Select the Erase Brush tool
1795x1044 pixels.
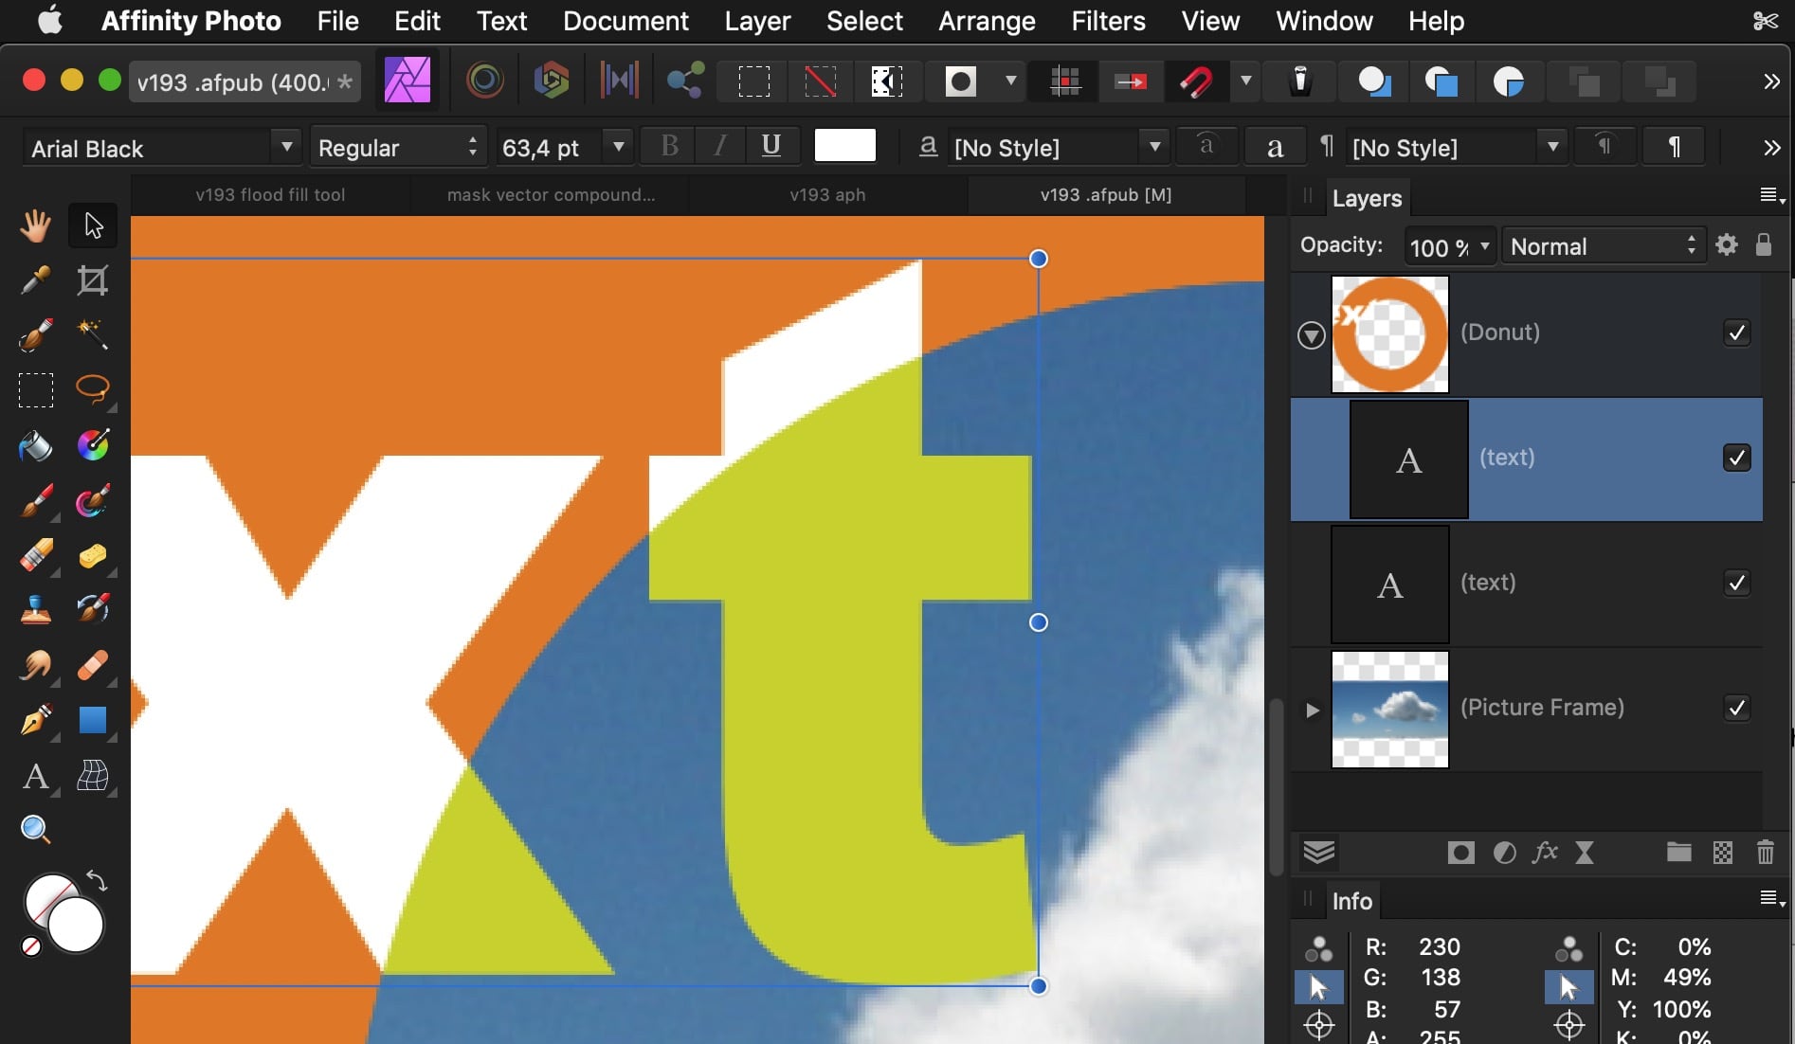pyautogui.click(x=36, y=555)
